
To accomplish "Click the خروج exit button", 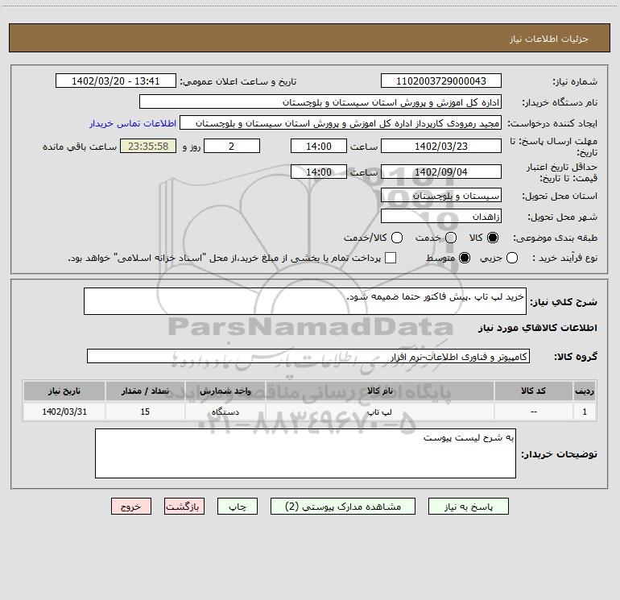I will pyautogui.click(x=131, y=507).
